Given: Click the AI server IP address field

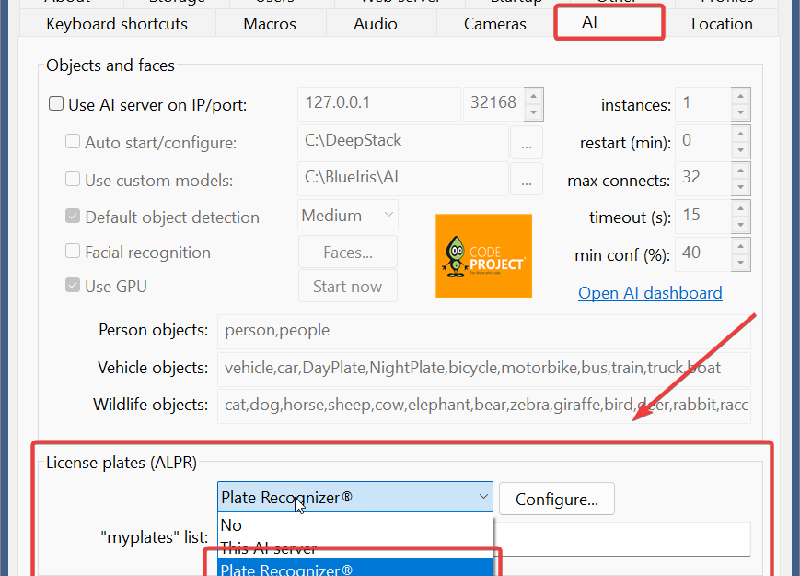Looking at the screenshot, I should pyautogui.click(x=379, y=103).
